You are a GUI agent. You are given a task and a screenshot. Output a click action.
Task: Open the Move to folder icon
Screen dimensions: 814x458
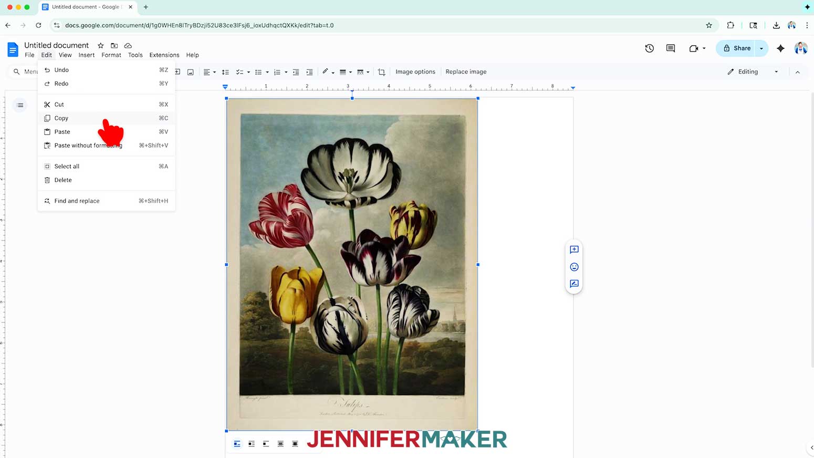[114, 46]
